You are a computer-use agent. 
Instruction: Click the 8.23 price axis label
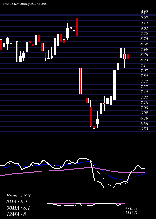(144, 60)
